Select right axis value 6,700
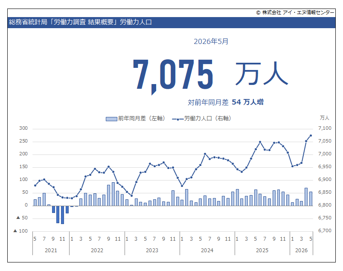This screenshot has width=343, height=271. coord(325,231)
